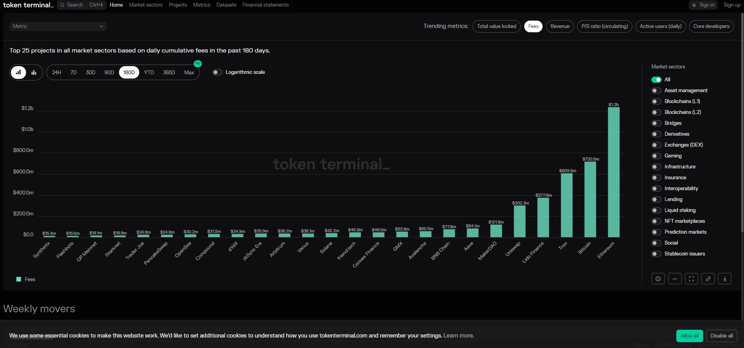Select the YTD time range
The height and width of the screenshot is (348, 744).
149,72
